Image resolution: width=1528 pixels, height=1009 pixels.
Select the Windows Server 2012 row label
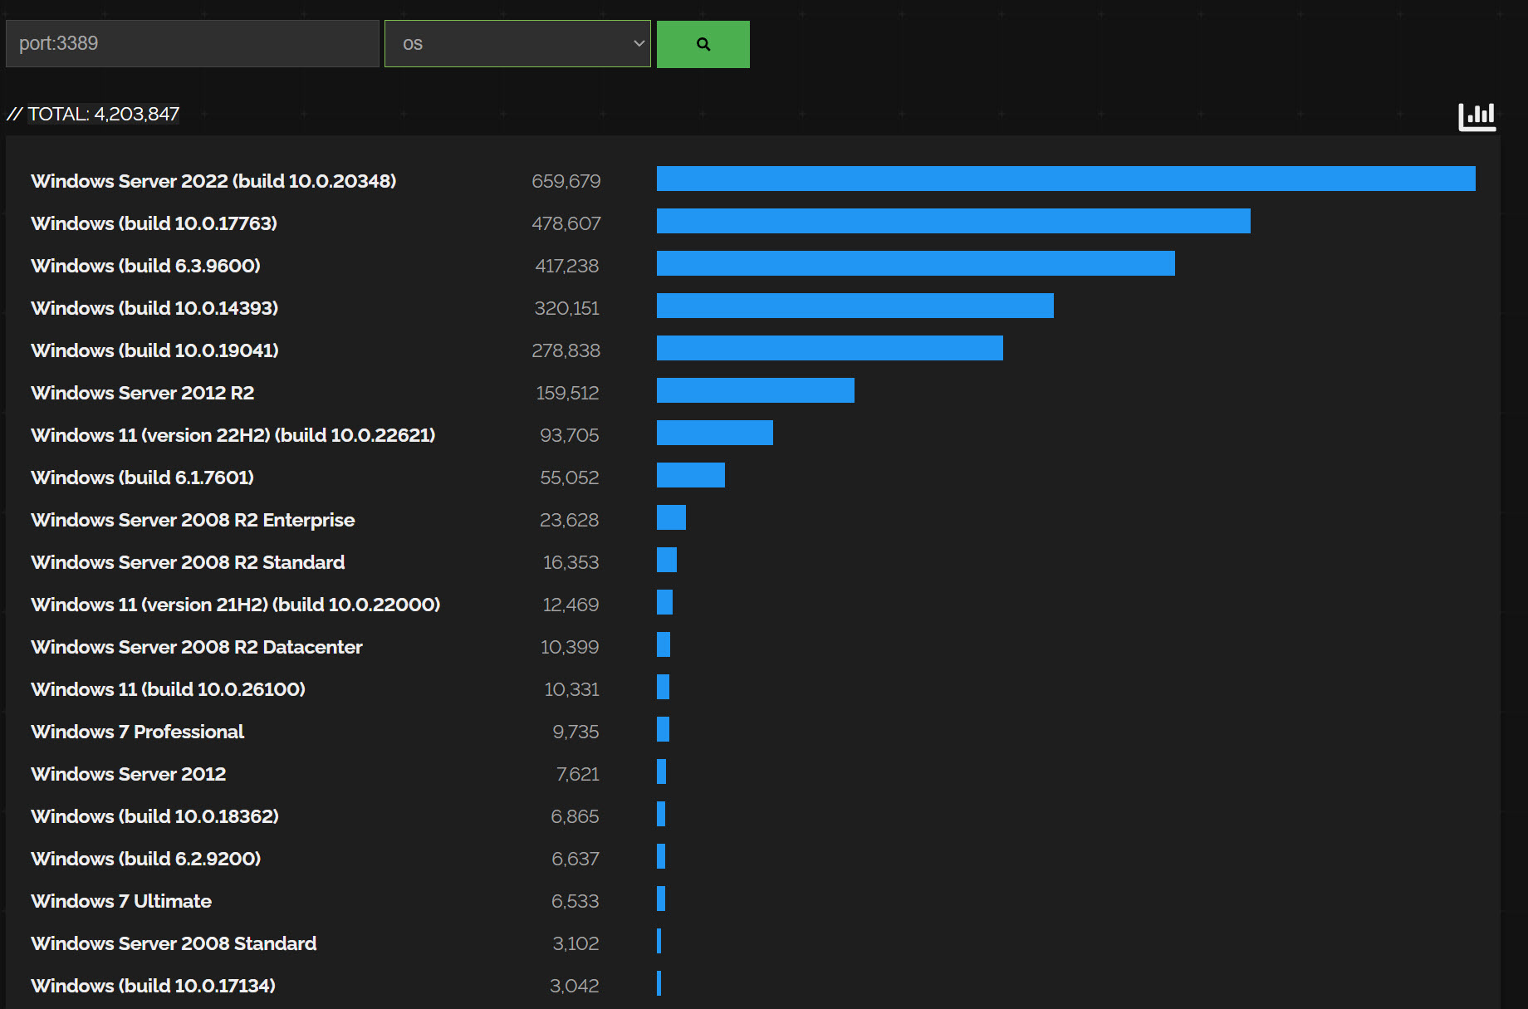point(128,774)
